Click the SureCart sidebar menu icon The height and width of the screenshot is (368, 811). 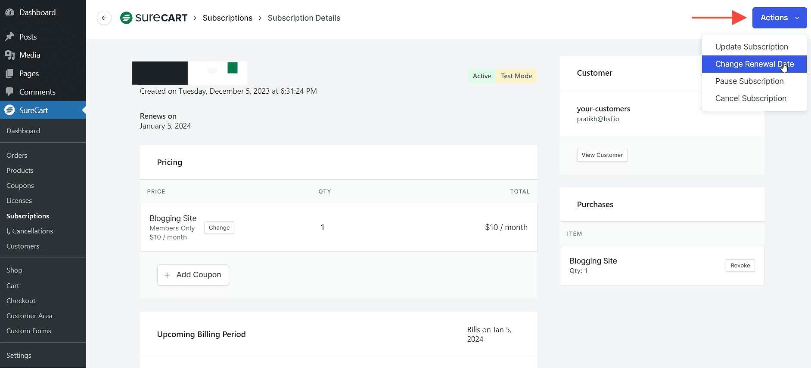(x=9, y=110)
